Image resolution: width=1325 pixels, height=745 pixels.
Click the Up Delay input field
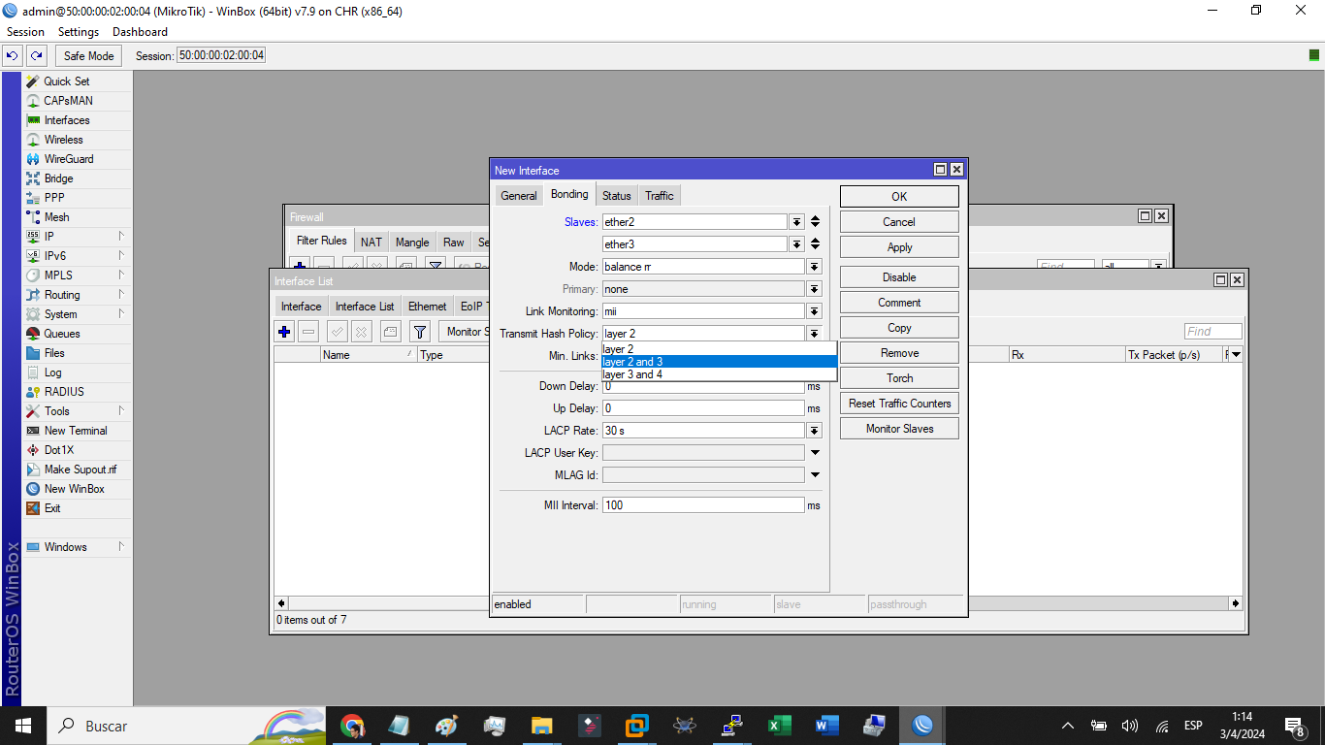703,408
